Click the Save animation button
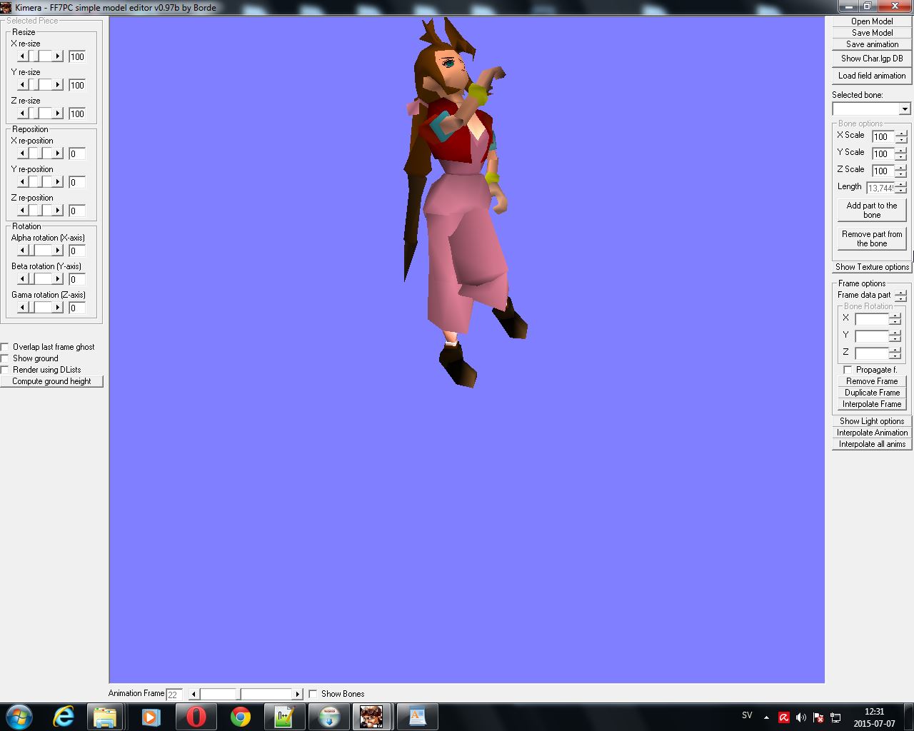This screenshot has width=914, height=731. 872,44
